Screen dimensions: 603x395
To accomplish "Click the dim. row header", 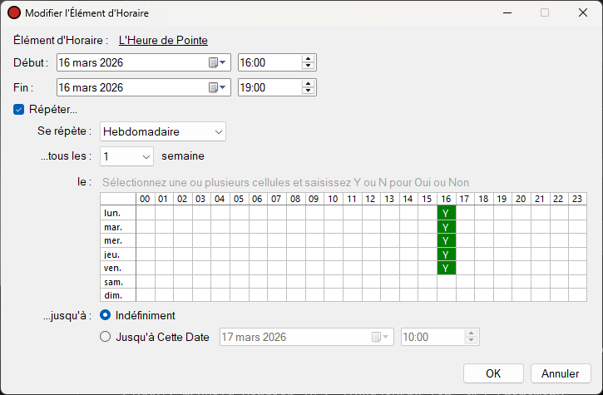I will [x=118, y=295].
